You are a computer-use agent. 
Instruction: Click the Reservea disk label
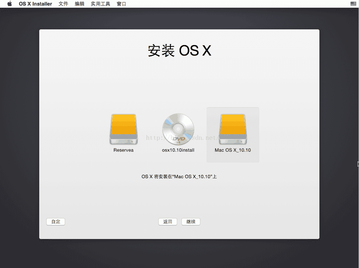pos(123,150)
